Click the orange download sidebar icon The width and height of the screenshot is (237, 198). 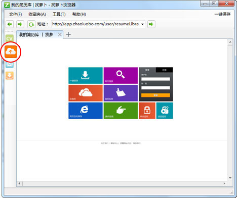[x=10, y=75]
